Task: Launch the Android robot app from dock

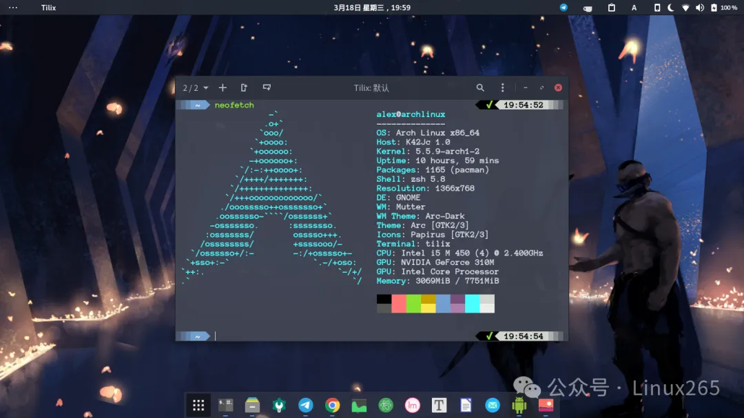Action: coord(519,405)
